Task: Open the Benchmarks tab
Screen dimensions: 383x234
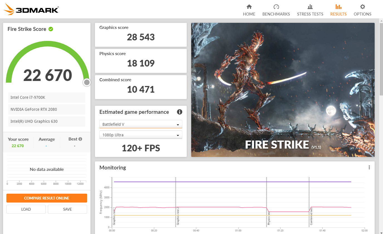Action: 276,10
